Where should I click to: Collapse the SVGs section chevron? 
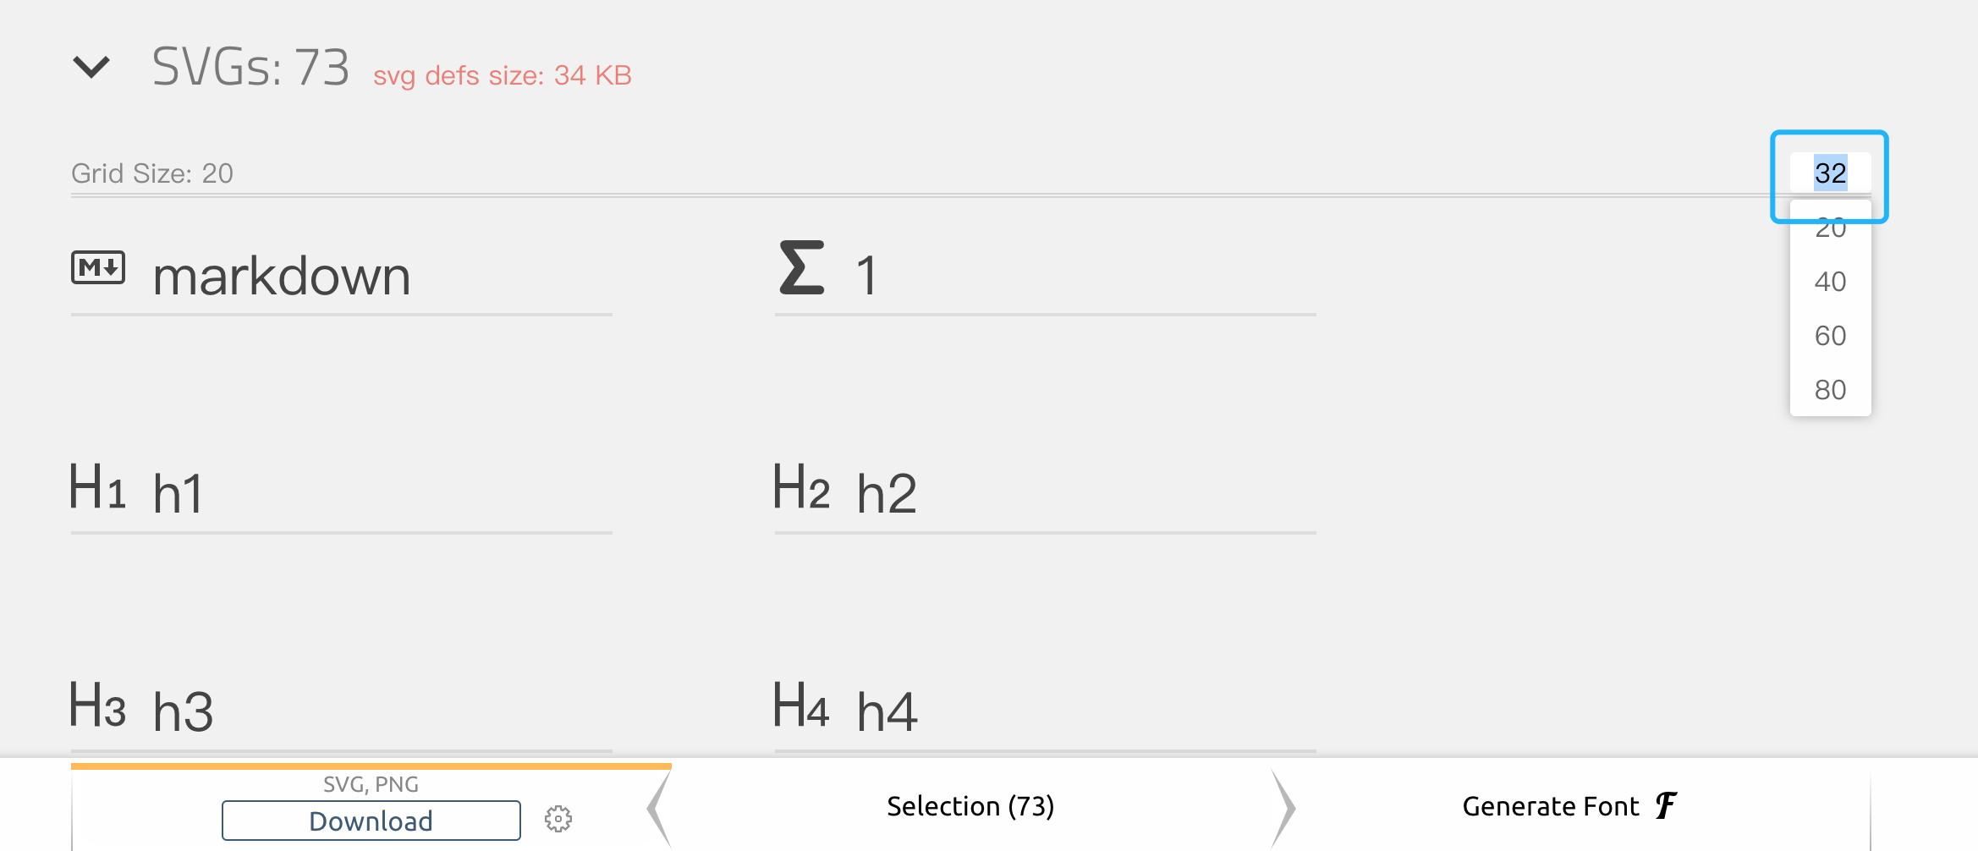tap(91, 67)
